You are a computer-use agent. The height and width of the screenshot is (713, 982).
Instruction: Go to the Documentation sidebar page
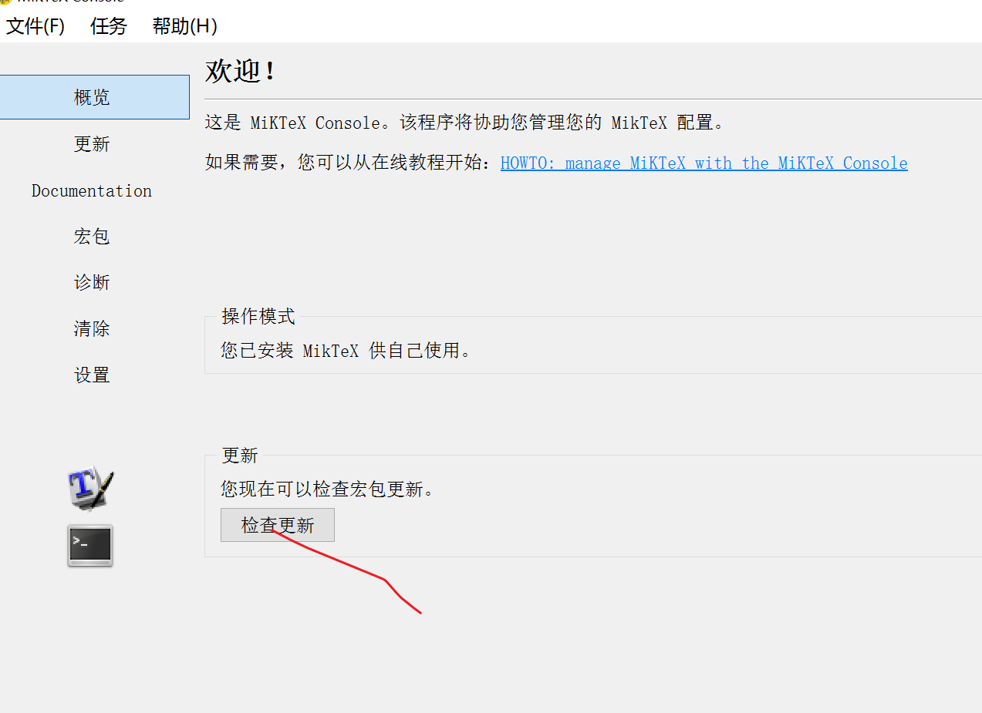click(92, 190)
